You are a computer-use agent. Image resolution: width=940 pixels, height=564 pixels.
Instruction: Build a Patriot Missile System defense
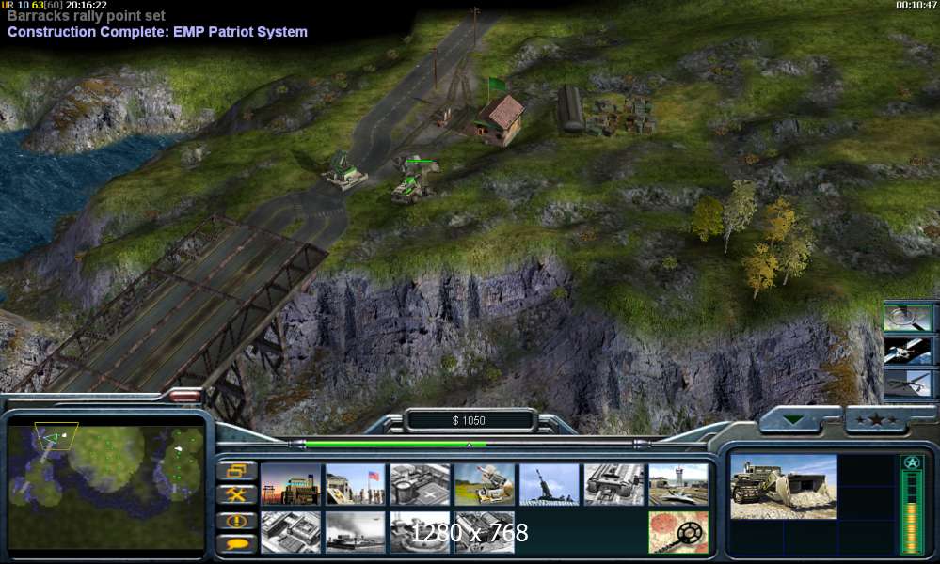[x=485, y=484]
